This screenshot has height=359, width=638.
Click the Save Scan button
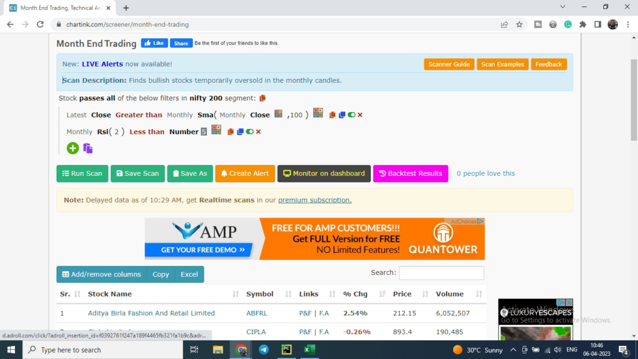tap(138, 173)
